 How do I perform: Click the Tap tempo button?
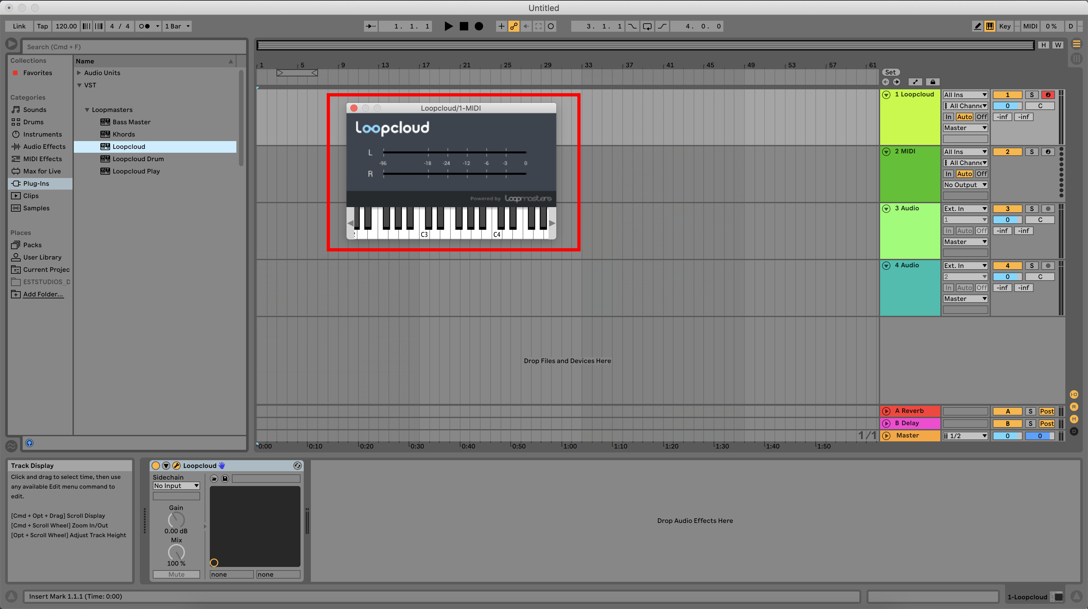tap(42, 26)
